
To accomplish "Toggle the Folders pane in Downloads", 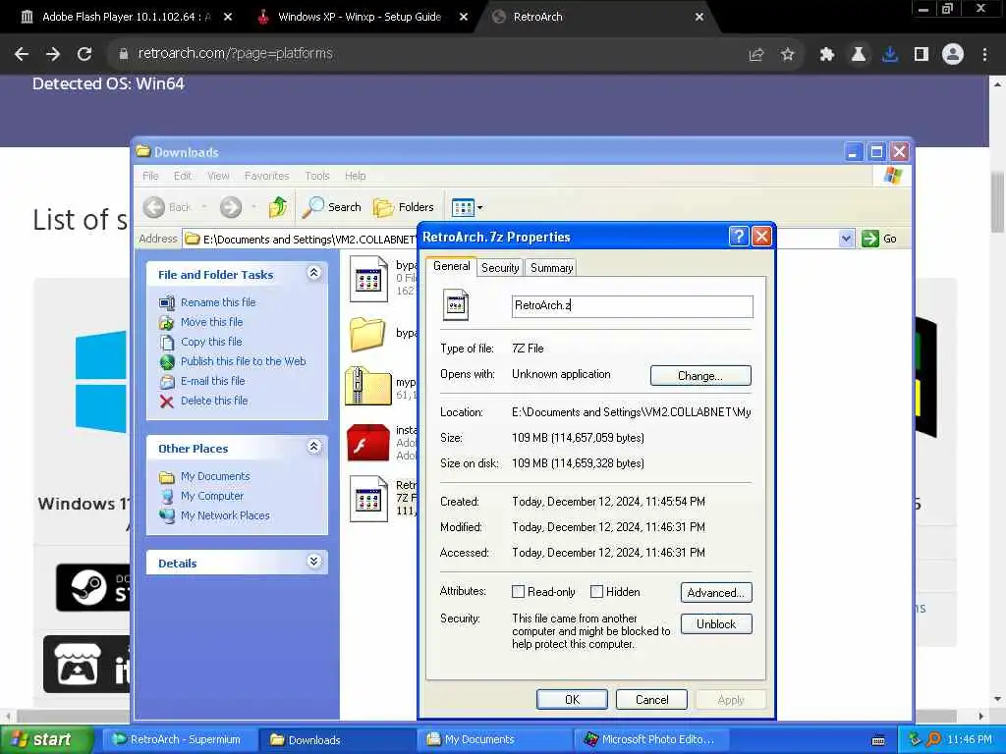I will 404,207.
